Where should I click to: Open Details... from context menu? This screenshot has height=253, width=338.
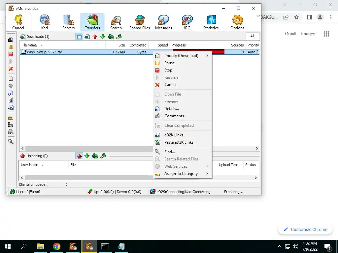[x=182, y=109]
